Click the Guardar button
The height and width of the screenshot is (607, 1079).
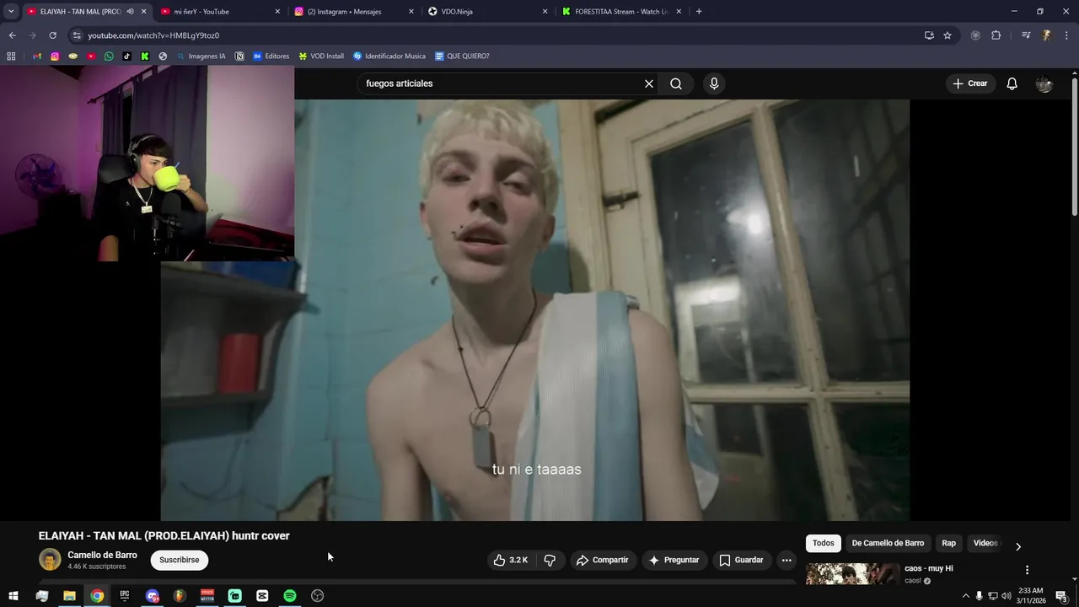(742, 560)
